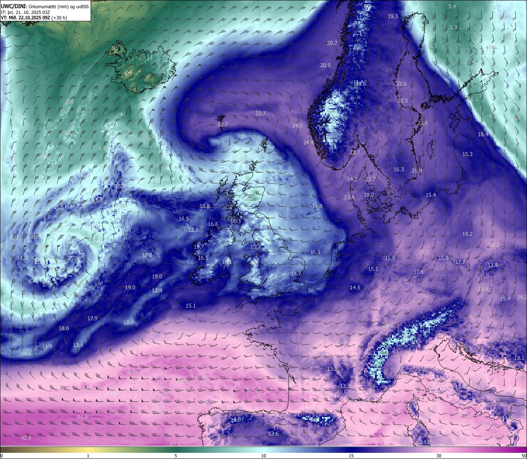Screen dimensions: 527x459
Task: Click the 11.8 value in the North Sea
Action: 317,206
